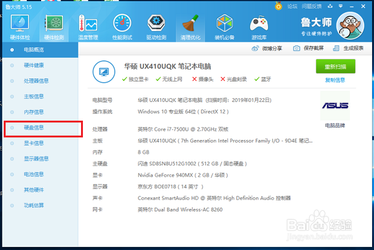Click the 独立显卡 feature indicator

pos(135,79)
